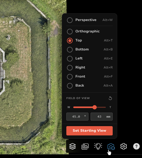
Task: Open the settings gear icon
Action: tap(124, 146)
